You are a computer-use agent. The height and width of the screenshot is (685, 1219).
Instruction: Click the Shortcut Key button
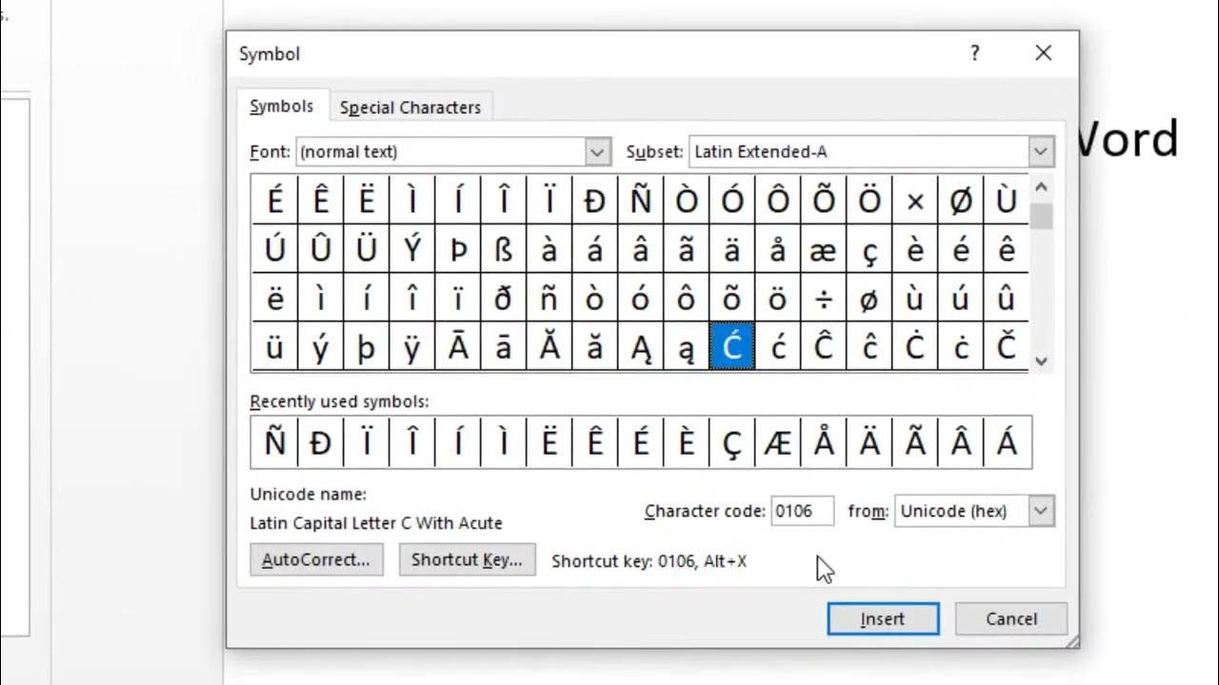coord(467,560)
